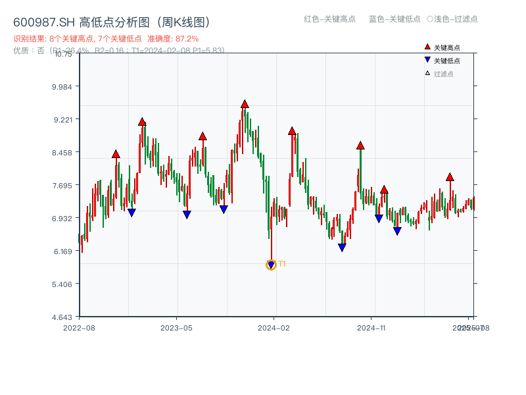Select the orange T1 circle marker
The image size is (526, 395).
pyautogui.click(x=271, y=265)
